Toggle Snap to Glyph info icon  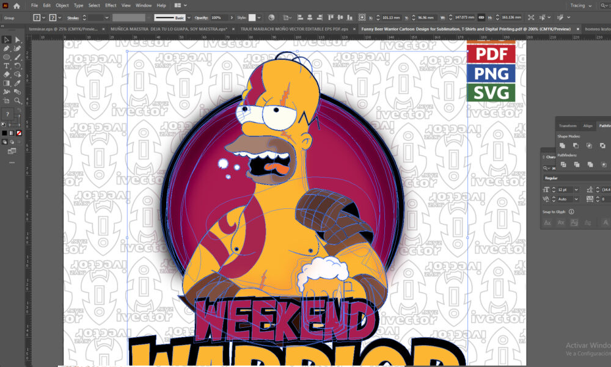point(571,212)
